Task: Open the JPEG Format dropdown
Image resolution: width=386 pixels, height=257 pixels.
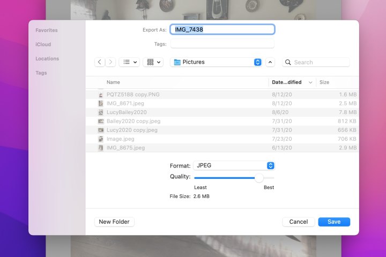Action: click(234, 165)
